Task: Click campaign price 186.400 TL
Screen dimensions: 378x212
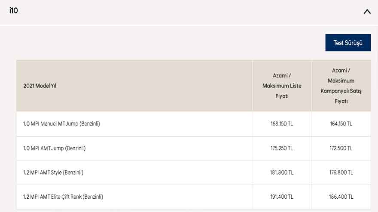Action: 341,197
